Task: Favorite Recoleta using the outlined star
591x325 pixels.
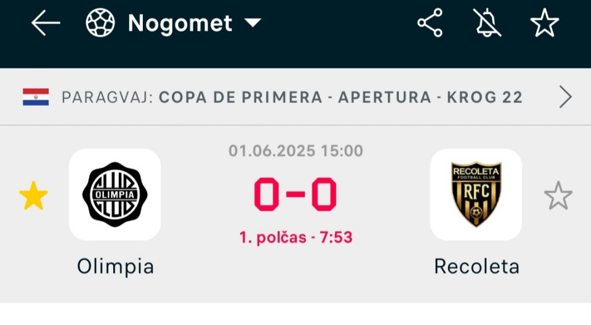Action: [558, 195]
